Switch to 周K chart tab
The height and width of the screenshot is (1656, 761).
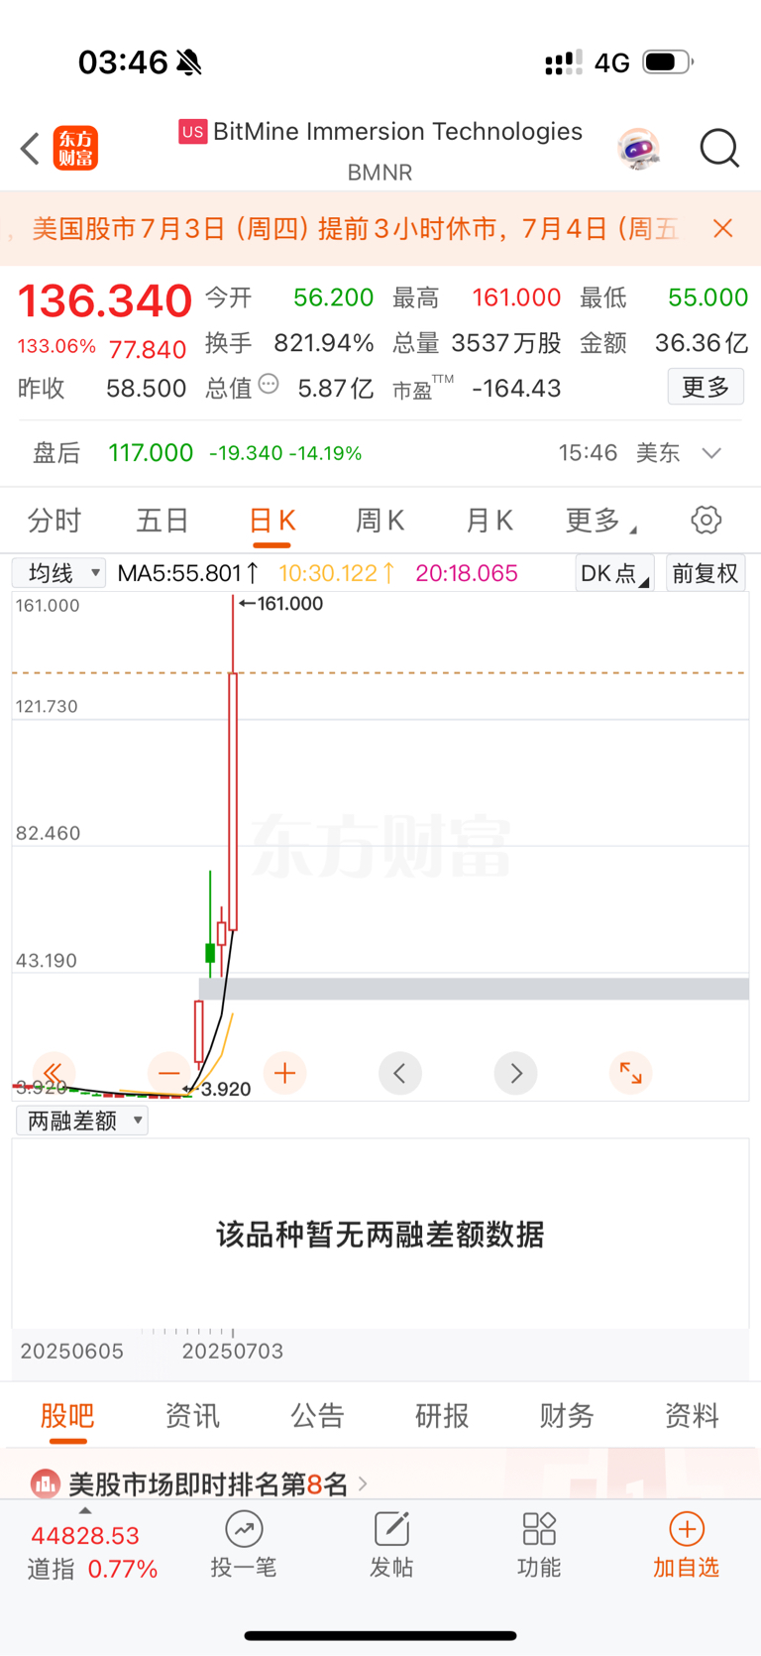[x=380, y=521]
